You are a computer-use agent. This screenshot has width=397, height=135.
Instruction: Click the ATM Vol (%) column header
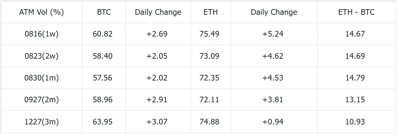[x=41, y=12]
